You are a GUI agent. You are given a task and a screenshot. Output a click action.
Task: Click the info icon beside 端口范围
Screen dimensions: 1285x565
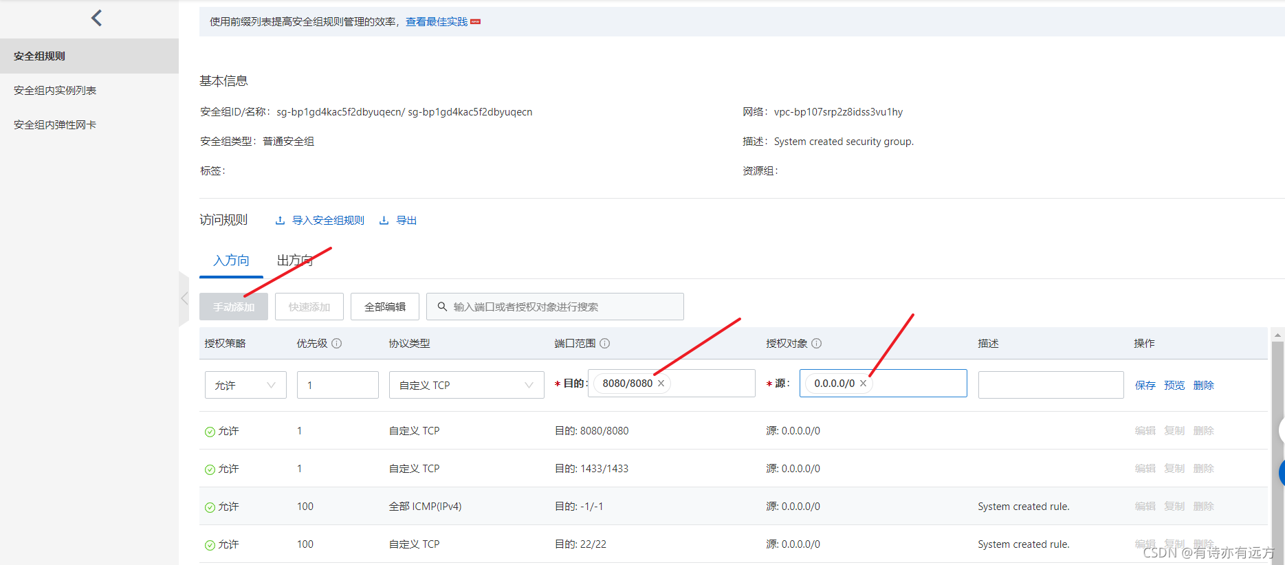[x=604, y=344]
